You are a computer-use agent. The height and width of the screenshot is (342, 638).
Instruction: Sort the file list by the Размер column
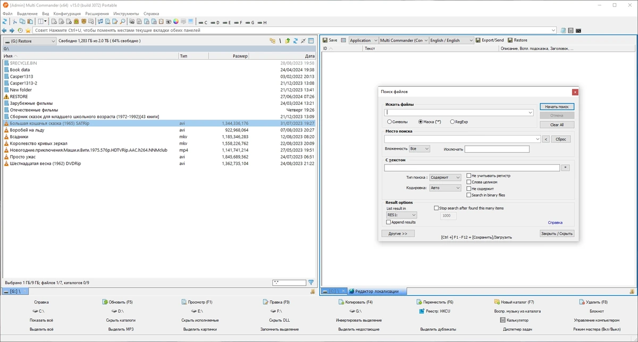[229, 56]
